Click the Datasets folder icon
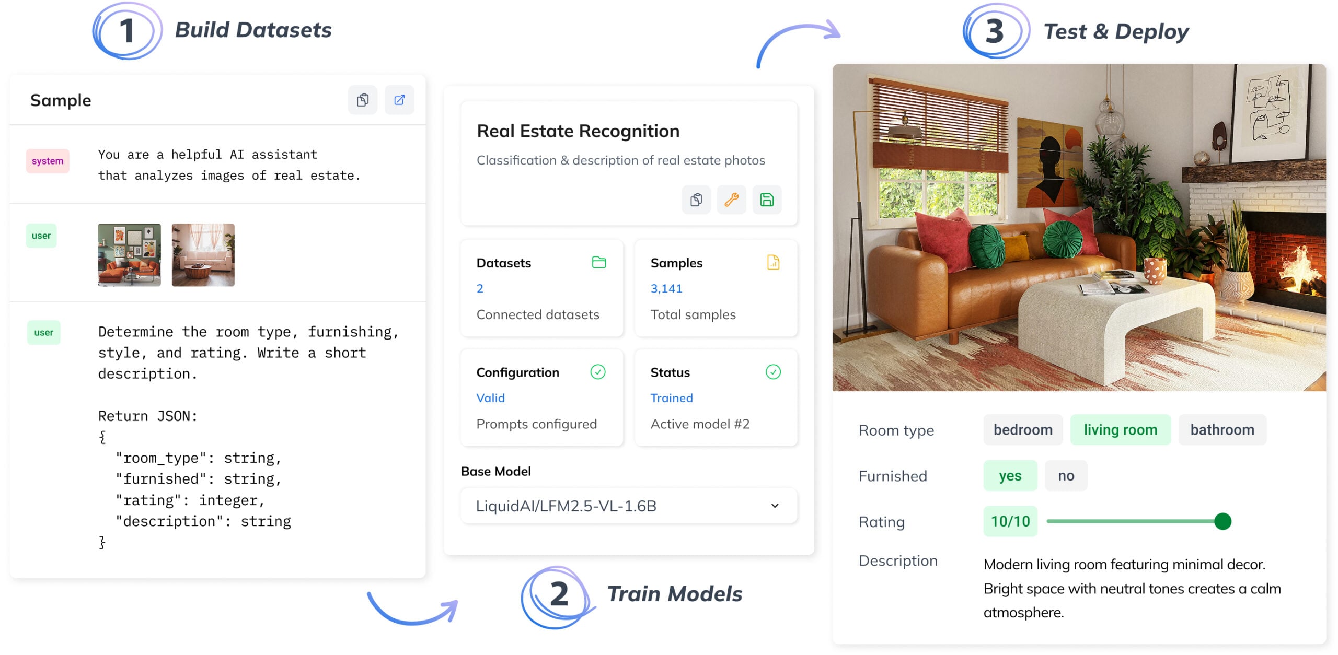The image size is (1338, 655). 598,262
